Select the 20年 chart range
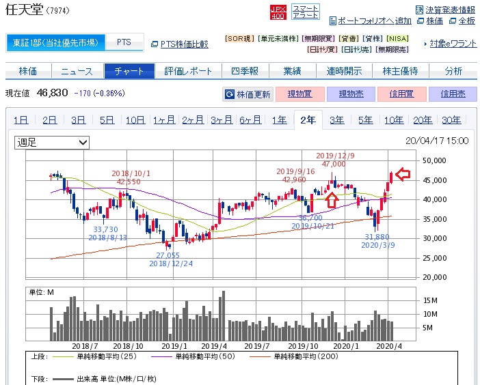 coord(423,120)
